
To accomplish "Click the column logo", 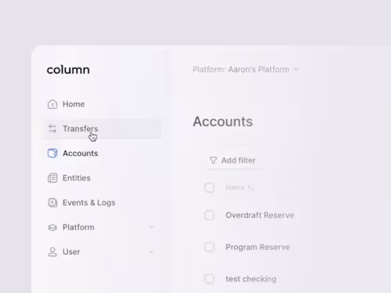I will pos(68,70).
